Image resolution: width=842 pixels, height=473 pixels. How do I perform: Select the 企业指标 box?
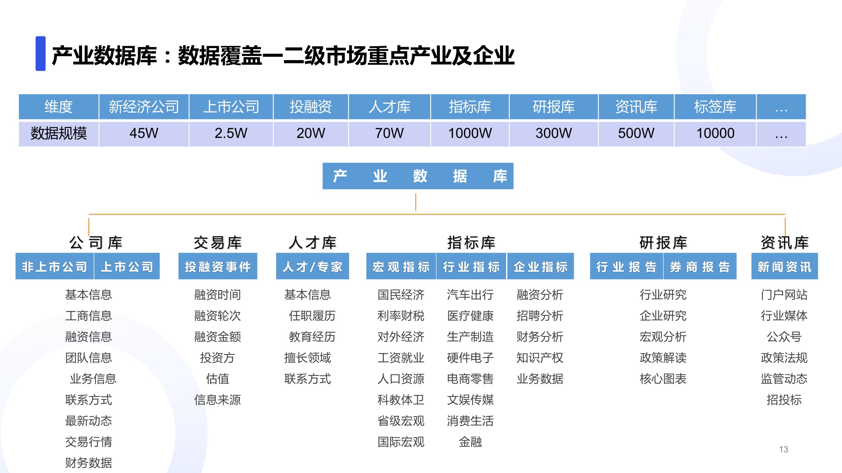pos(541,266)
